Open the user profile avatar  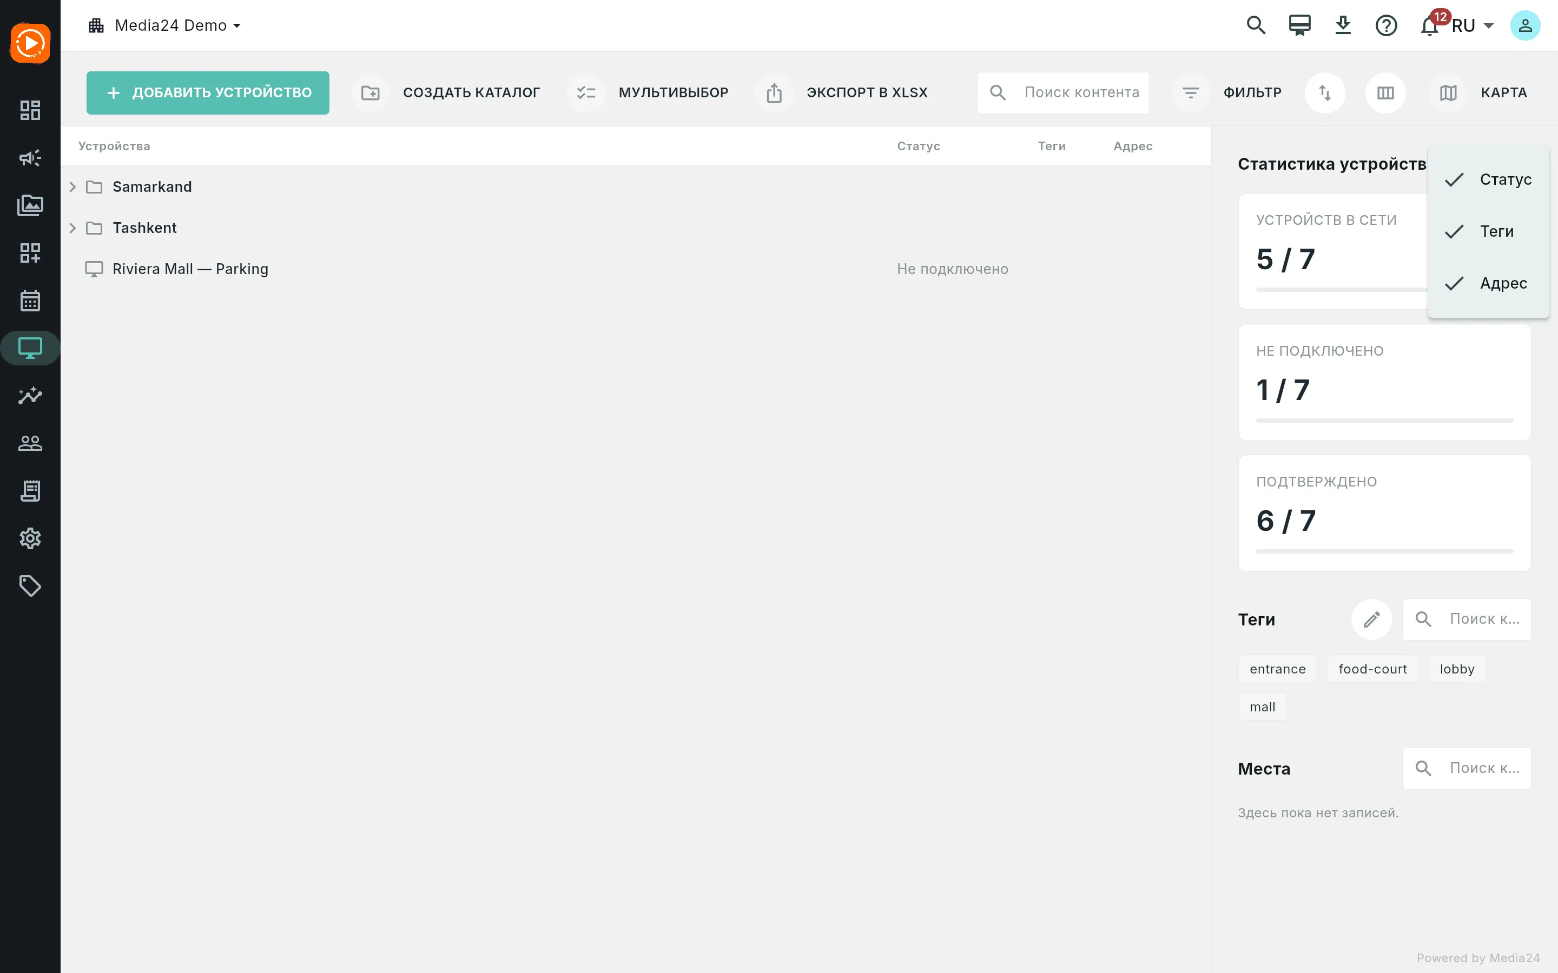(x=1525, y=26)
